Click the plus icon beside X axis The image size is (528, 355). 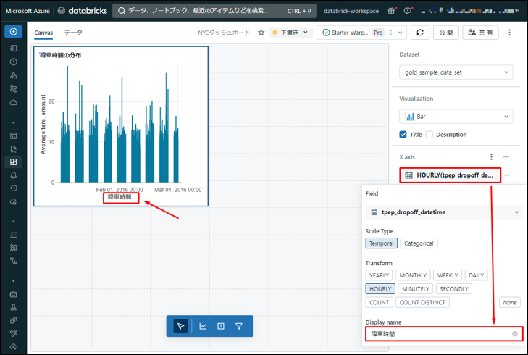pyautogui.click(x=506, y=157)
